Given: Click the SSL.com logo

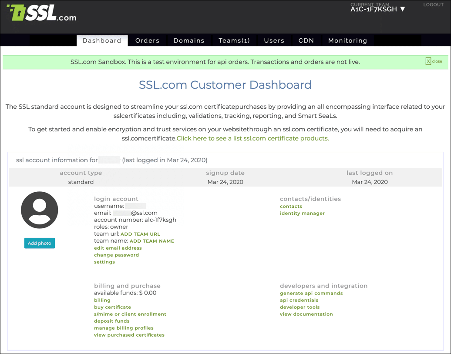Looking at the screenshot, I should [41, 13].
